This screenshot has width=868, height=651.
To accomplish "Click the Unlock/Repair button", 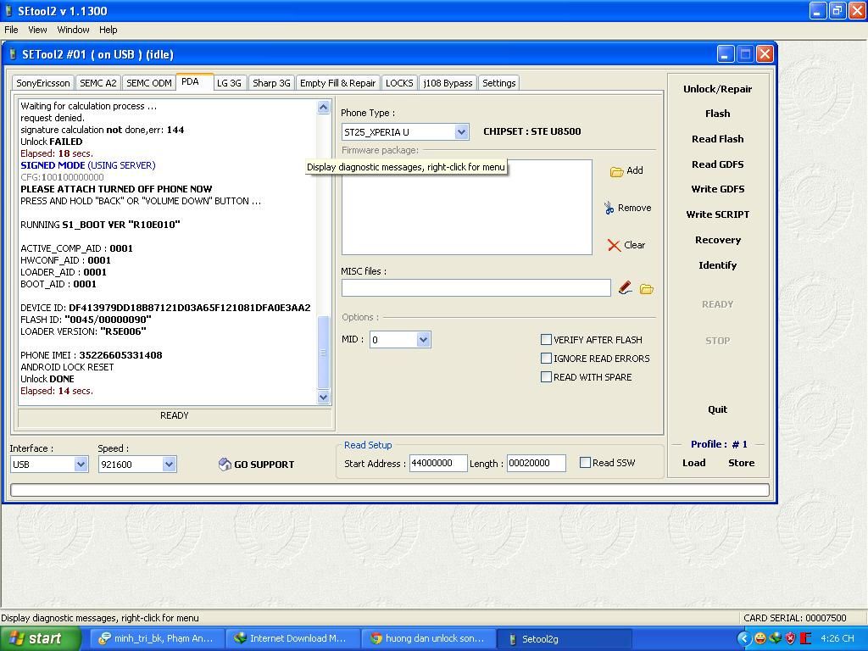I will (717, 89).
